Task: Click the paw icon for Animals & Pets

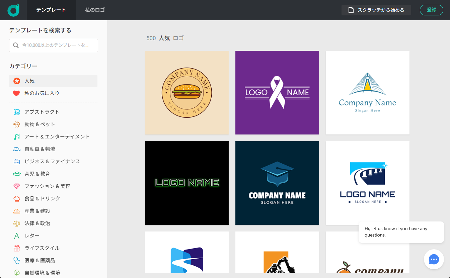Action: coord(17,124)
